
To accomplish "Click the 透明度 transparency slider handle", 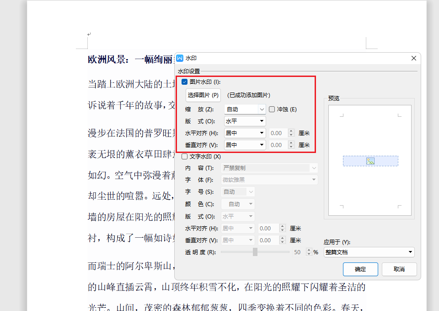I will point(255,252).
